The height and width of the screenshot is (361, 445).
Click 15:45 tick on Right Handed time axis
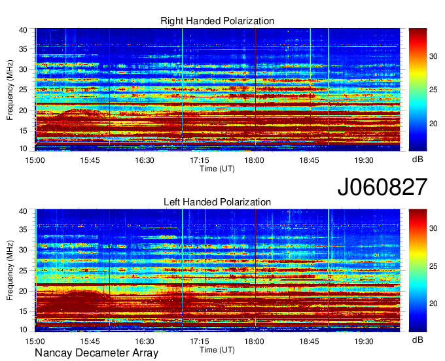coord(90,160)
